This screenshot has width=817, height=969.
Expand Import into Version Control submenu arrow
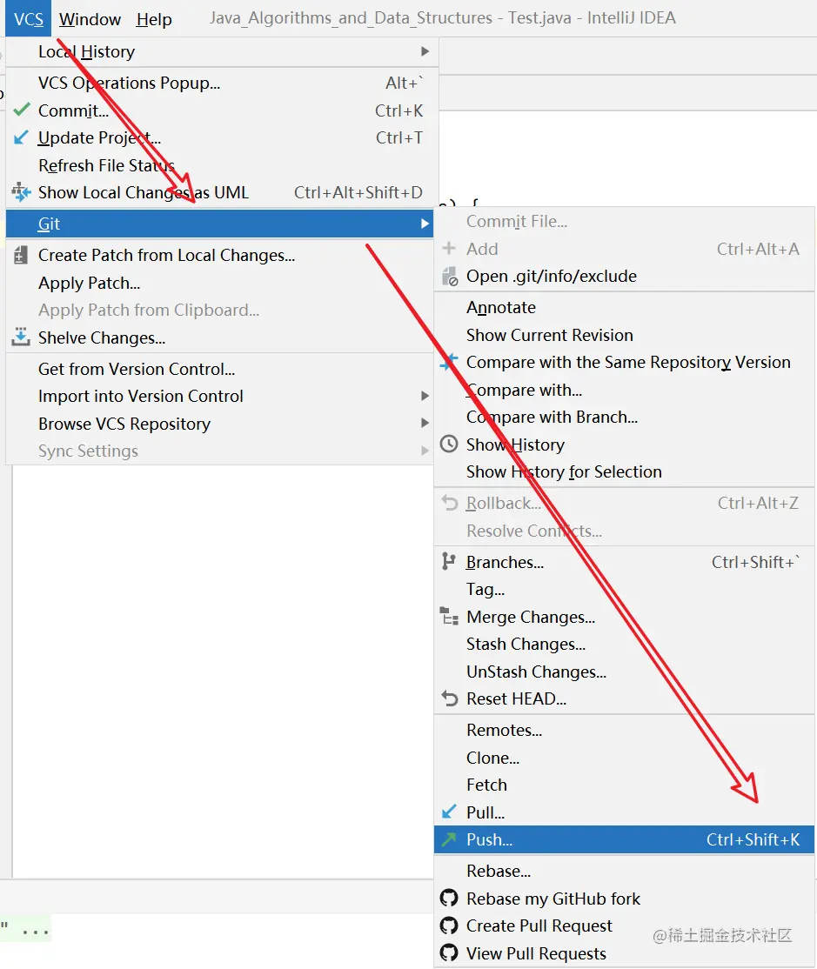[x=425, y=396]
